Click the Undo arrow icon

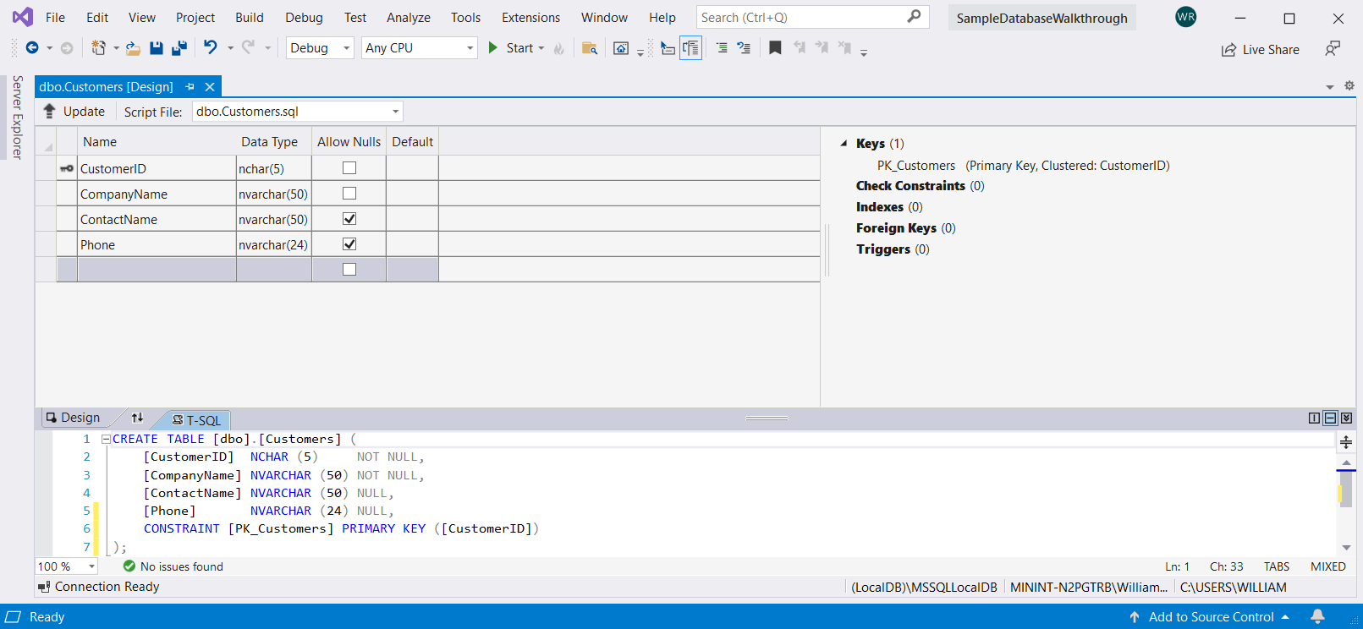(211, 48)
